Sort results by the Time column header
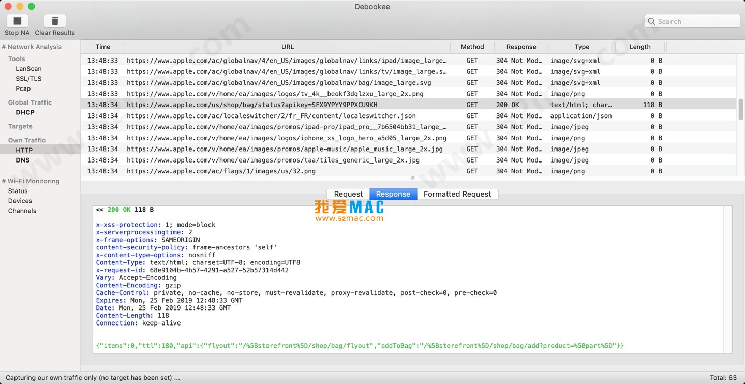Viewport: 745px width, 384px height. pyautogui.click(x=102, y=47)
